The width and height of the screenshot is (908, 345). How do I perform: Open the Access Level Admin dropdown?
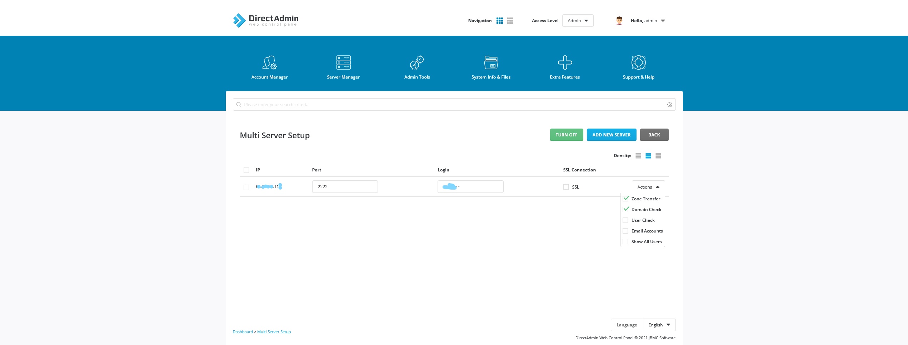578,21
